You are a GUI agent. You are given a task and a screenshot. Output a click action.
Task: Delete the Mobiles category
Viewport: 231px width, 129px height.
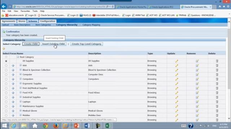click(x=217, y=115)
